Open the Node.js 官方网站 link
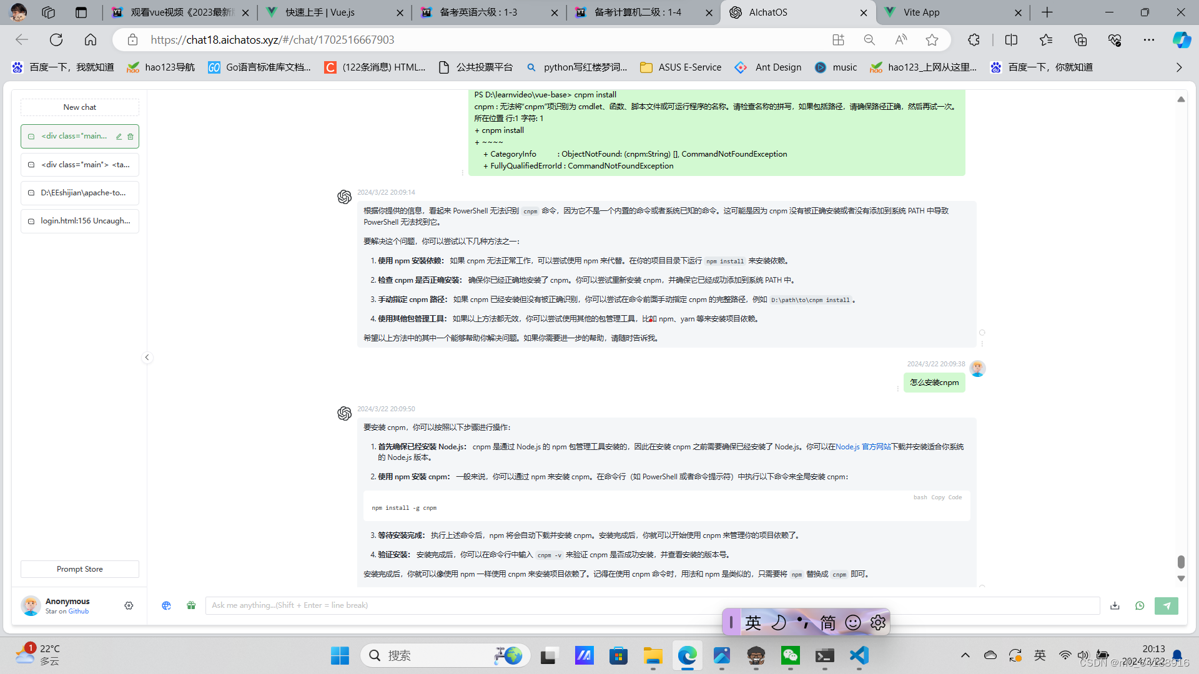Screen dimensions: 1199x674 point(863,447)
